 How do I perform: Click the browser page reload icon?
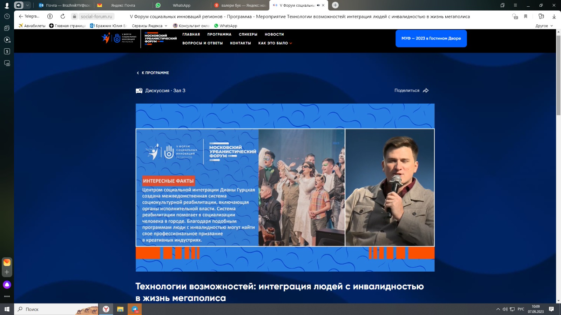coord(63,16)
